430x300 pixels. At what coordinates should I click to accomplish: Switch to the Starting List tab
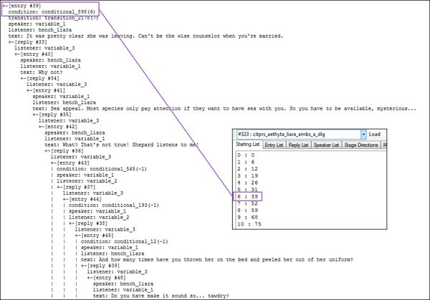248,145
